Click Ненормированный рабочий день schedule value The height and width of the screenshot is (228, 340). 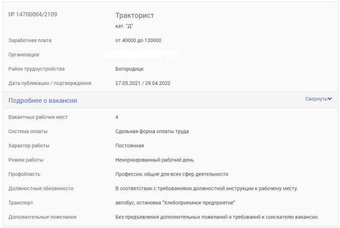coord(155,160)
